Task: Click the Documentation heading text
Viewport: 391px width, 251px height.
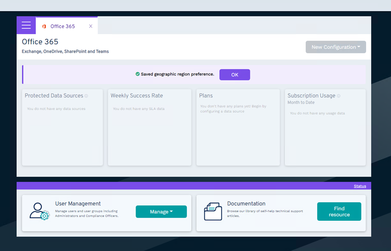Action: pos(246,204)
